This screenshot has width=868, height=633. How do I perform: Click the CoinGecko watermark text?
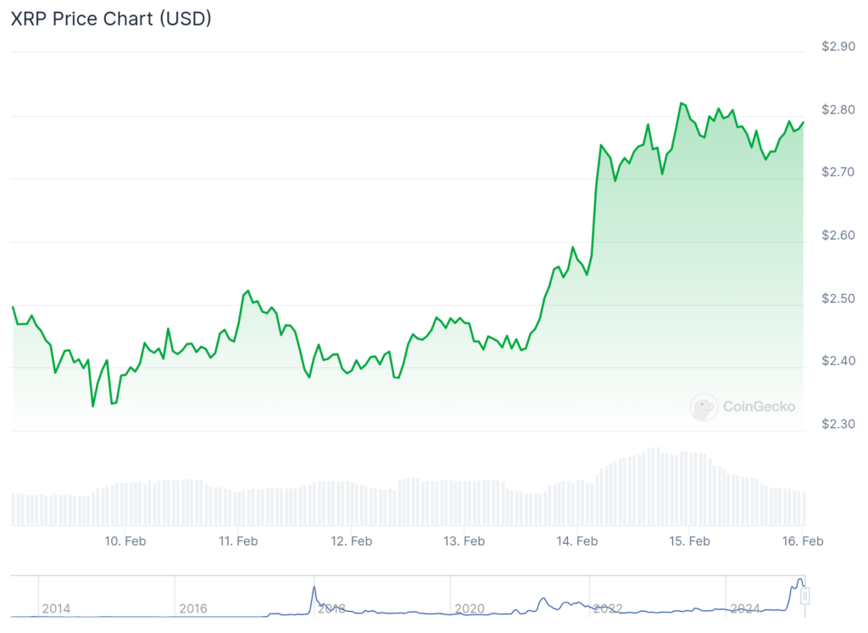click(759, 407)
